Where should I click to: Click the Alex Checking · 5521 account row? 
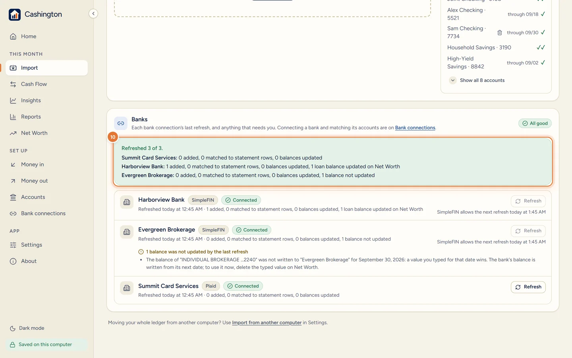(496, 14)
